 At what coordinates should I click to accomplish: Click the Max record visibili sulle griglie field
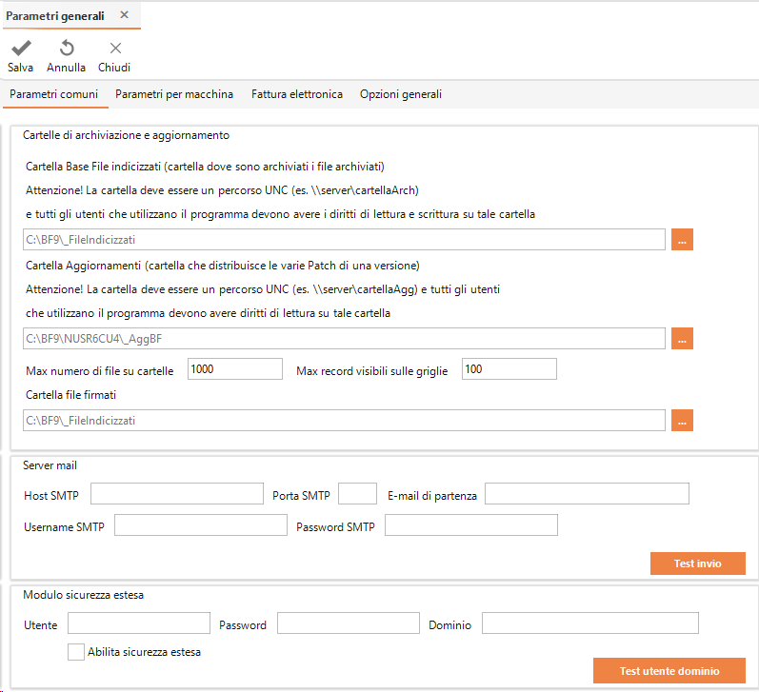click(x=509, y=369)
